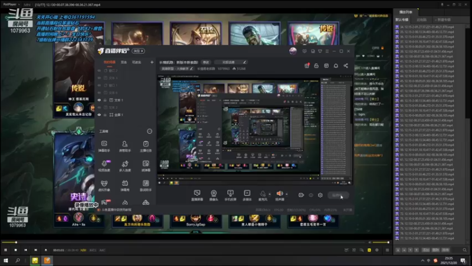Open streaming app settings gear
The height and width of the screenshot is (266, 472).
click(x=320, y=195)
